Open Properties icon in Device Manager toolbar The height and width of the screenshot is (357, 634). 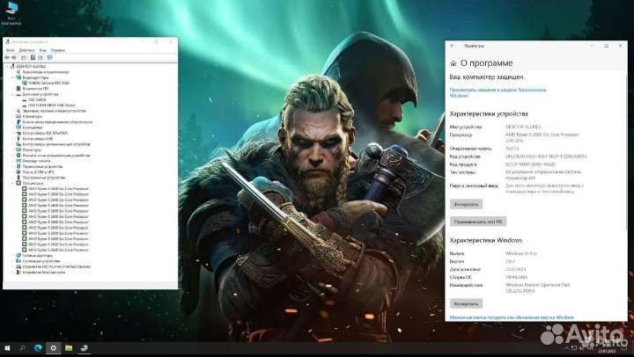coord(24,58)
